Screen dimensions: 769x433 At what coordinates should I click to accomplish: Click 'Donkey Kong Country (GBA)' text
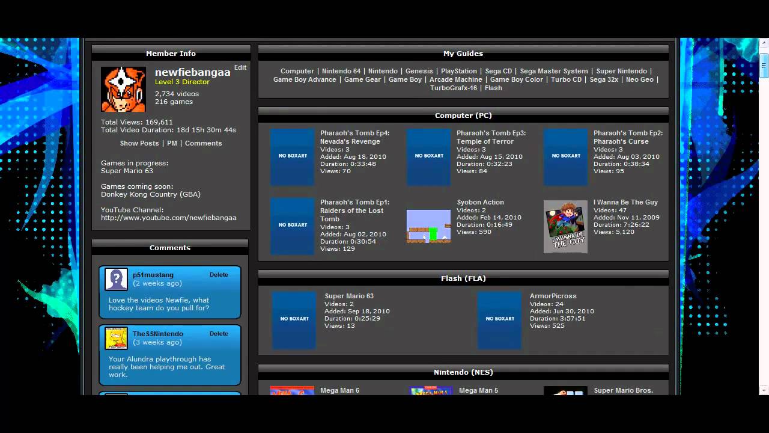[151, 194]
